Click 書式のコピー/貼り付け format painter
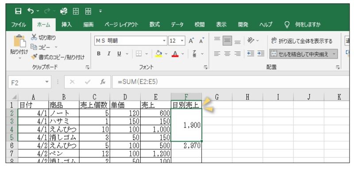354x169 pixels. point(58,57)
